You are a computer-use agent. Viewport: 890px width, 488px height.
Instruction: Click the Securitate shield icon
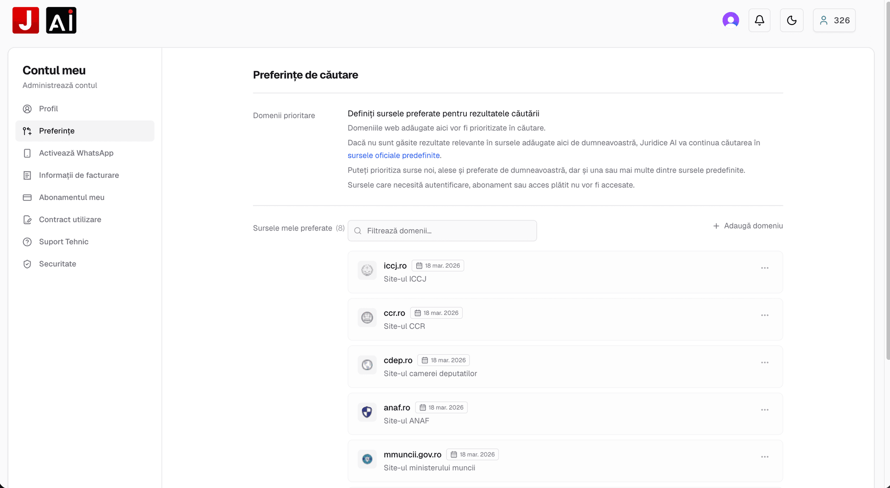pos(27,263)
